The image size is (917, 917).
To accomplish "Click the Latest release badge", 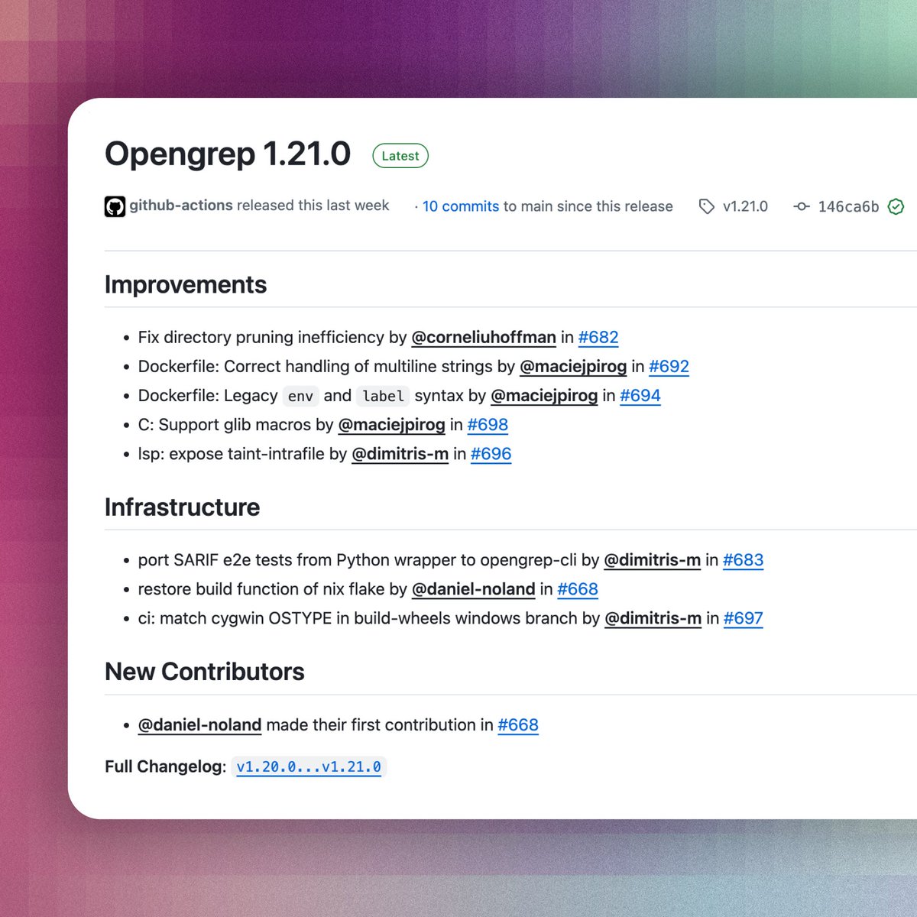I will click(400, 156).
